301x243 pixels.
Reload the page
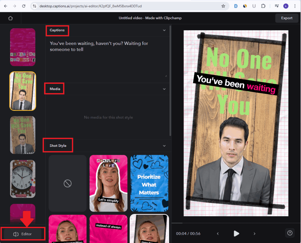pos(24,6)
